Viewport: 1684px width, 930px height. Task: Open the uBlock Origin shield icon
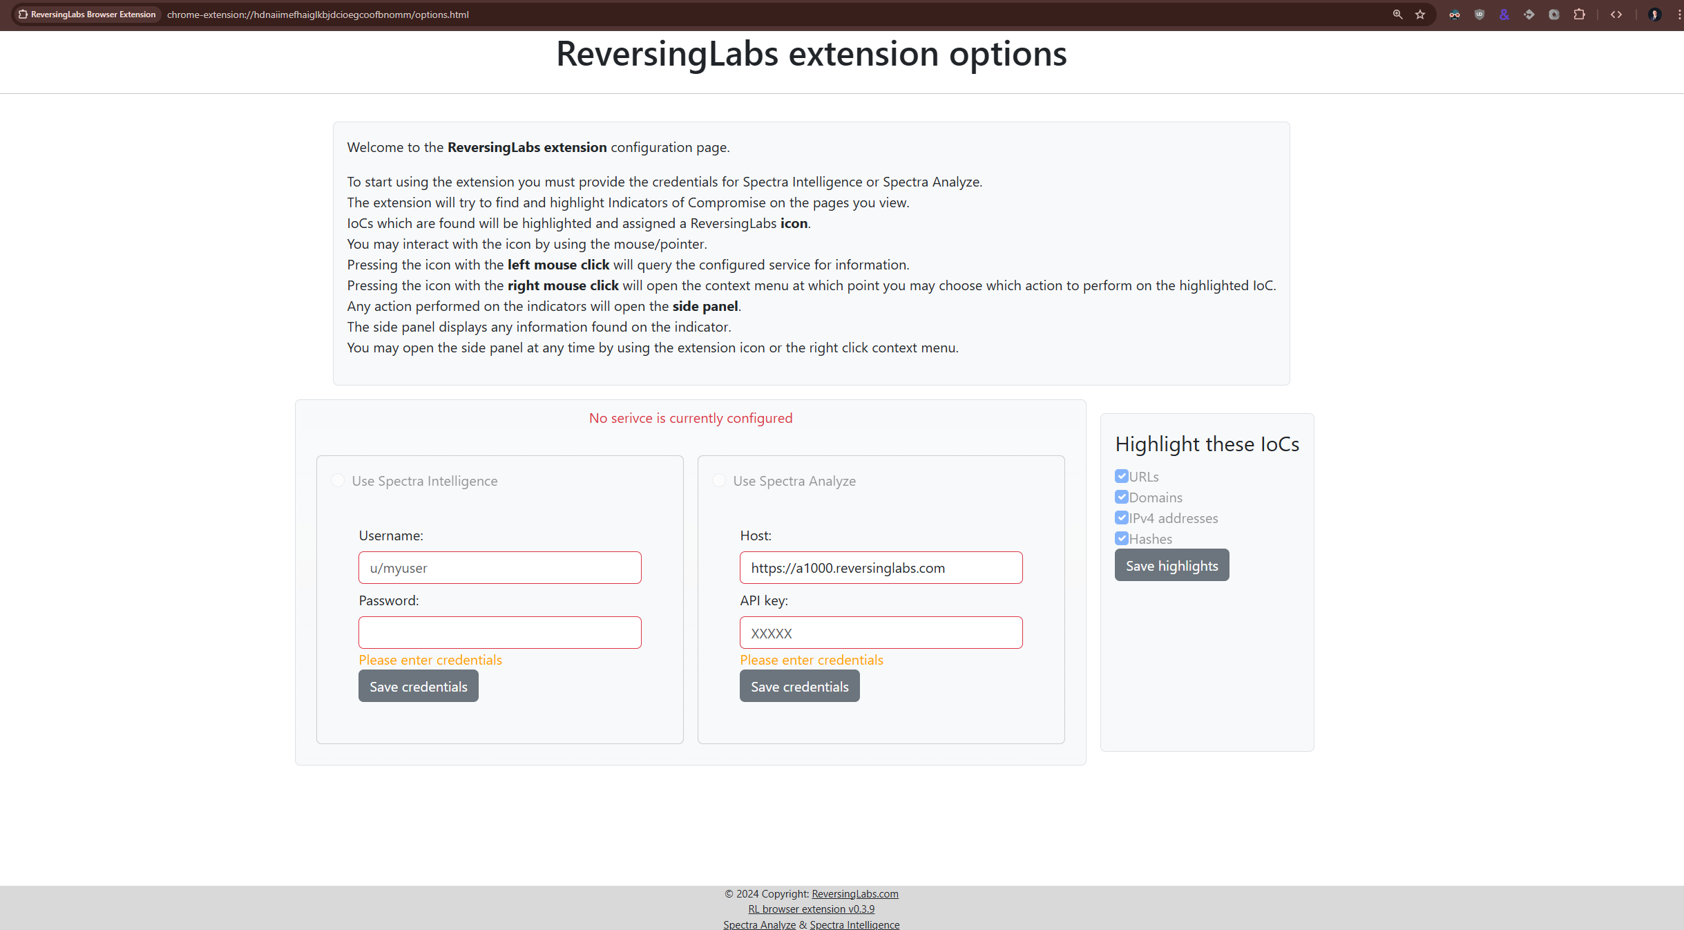tap(1480, 15)
